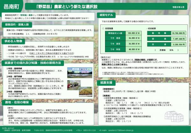Select the うち 夏苗 table cell
The image size is (191, 133).
(x=115, y=44)
